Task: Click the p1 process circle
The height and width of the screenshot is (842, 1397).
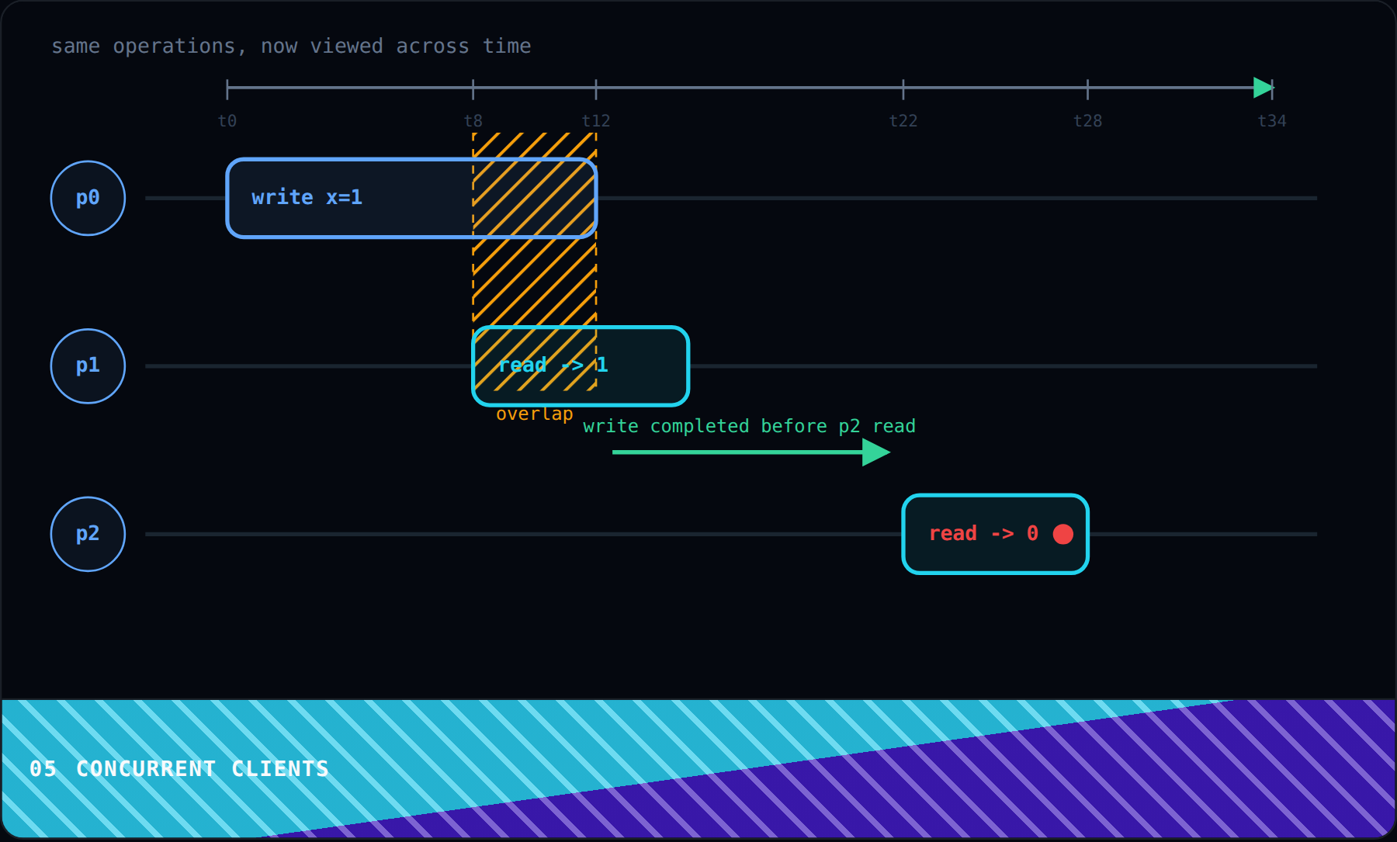Action: point(88,366)
